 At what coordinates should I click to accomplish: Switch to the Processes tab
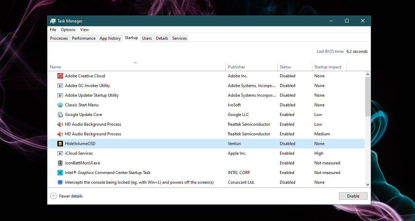click(x=59, y=38)
